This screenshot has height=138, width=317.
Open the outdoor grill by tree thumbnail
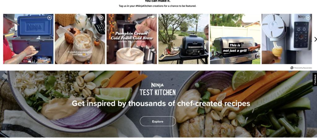(x=183, y=39)
